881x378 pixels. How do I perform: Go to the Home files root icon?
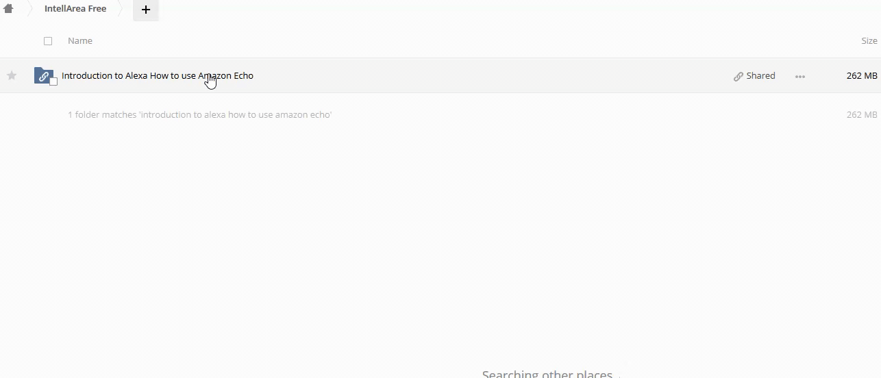click(x=8, y=9)
